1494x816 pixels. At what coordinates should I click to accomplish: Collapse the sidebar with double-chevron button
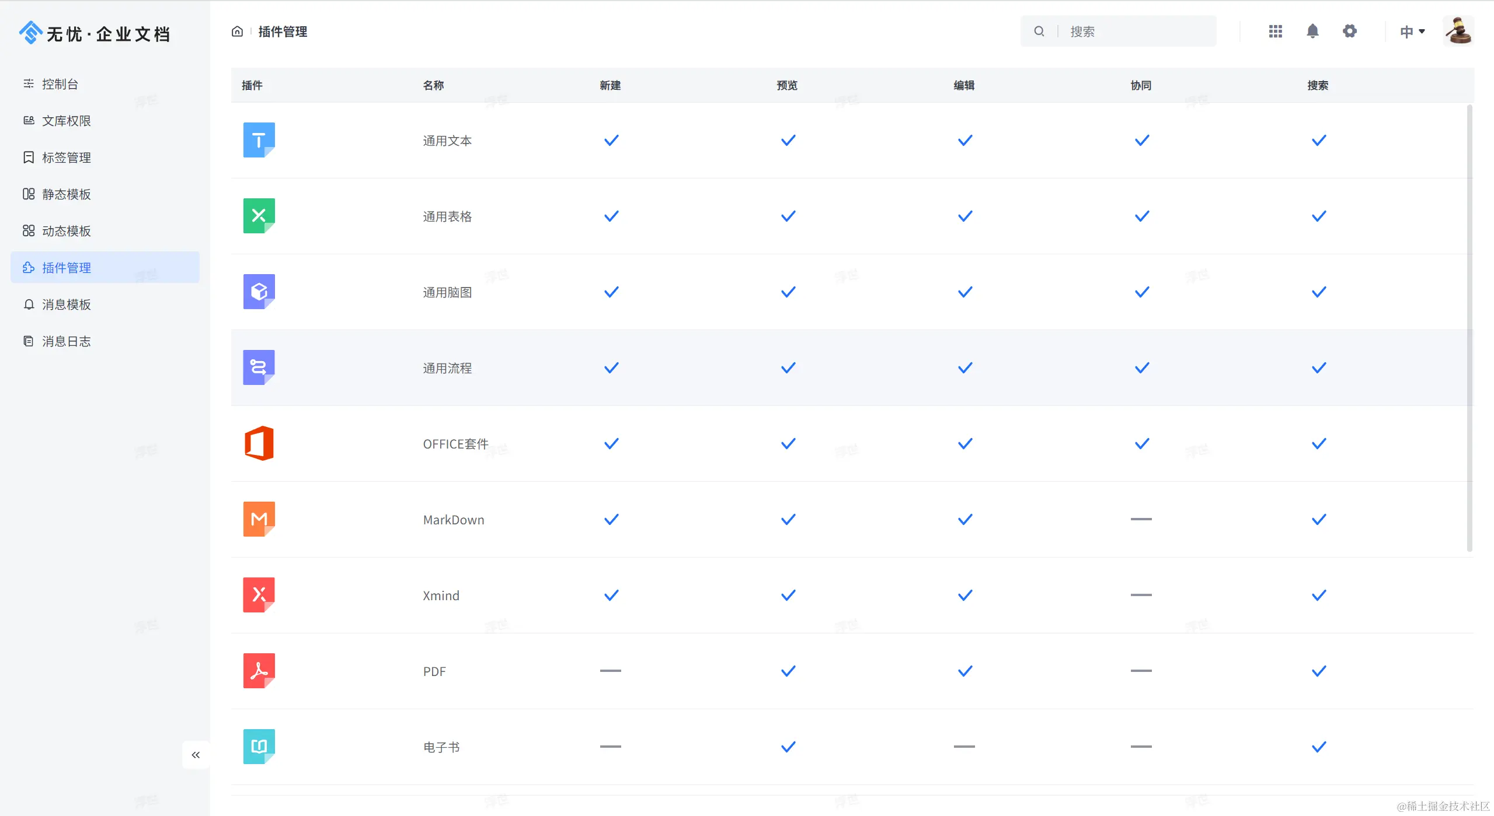click(x=196, y=755)
